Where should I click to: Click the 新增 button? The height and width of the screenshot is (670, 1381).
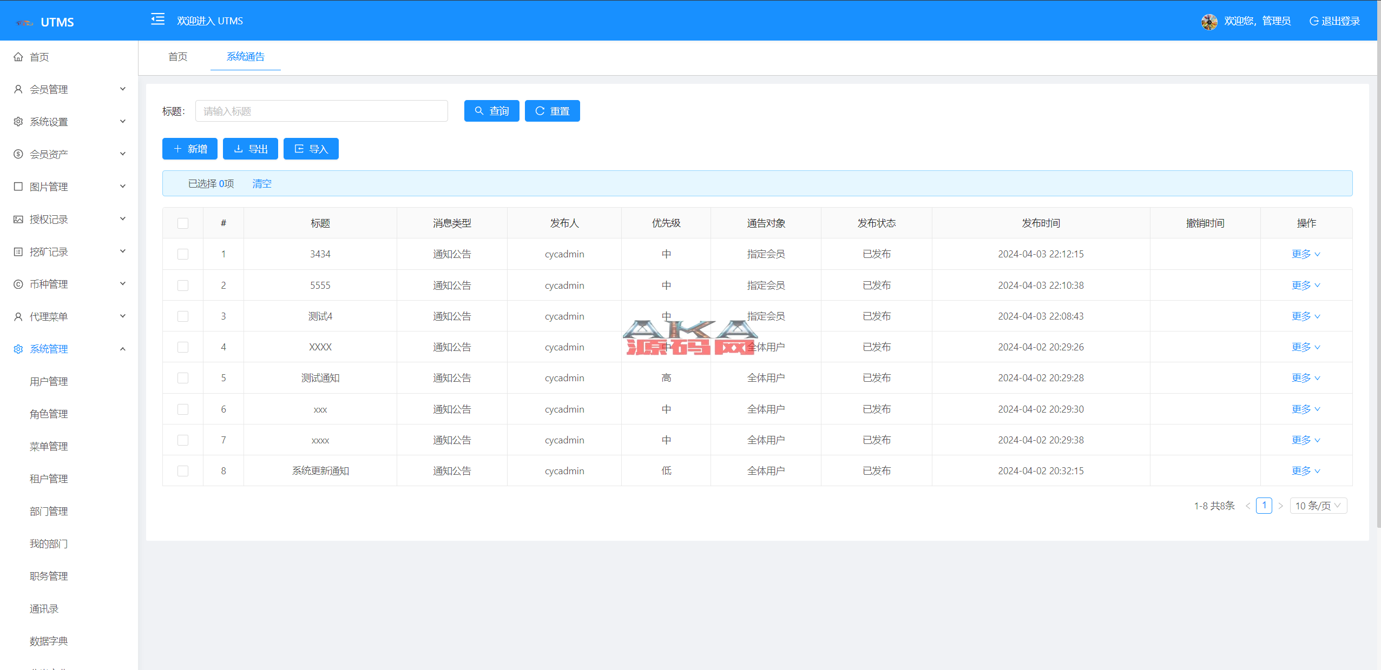tap(190, 149)
